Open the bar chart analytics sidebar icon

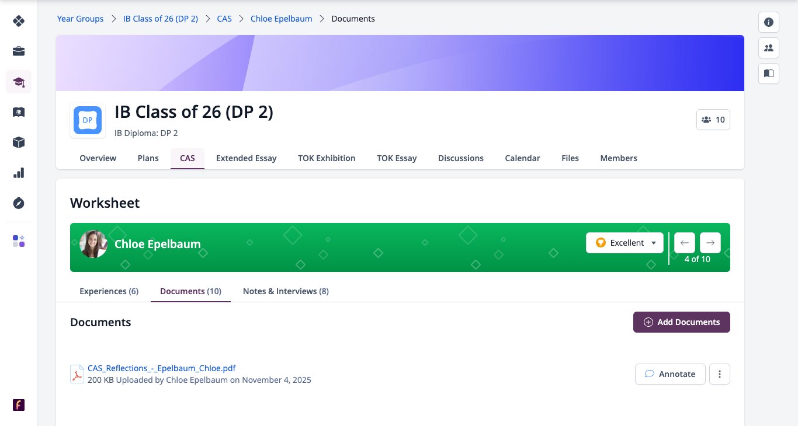point(19,173)
